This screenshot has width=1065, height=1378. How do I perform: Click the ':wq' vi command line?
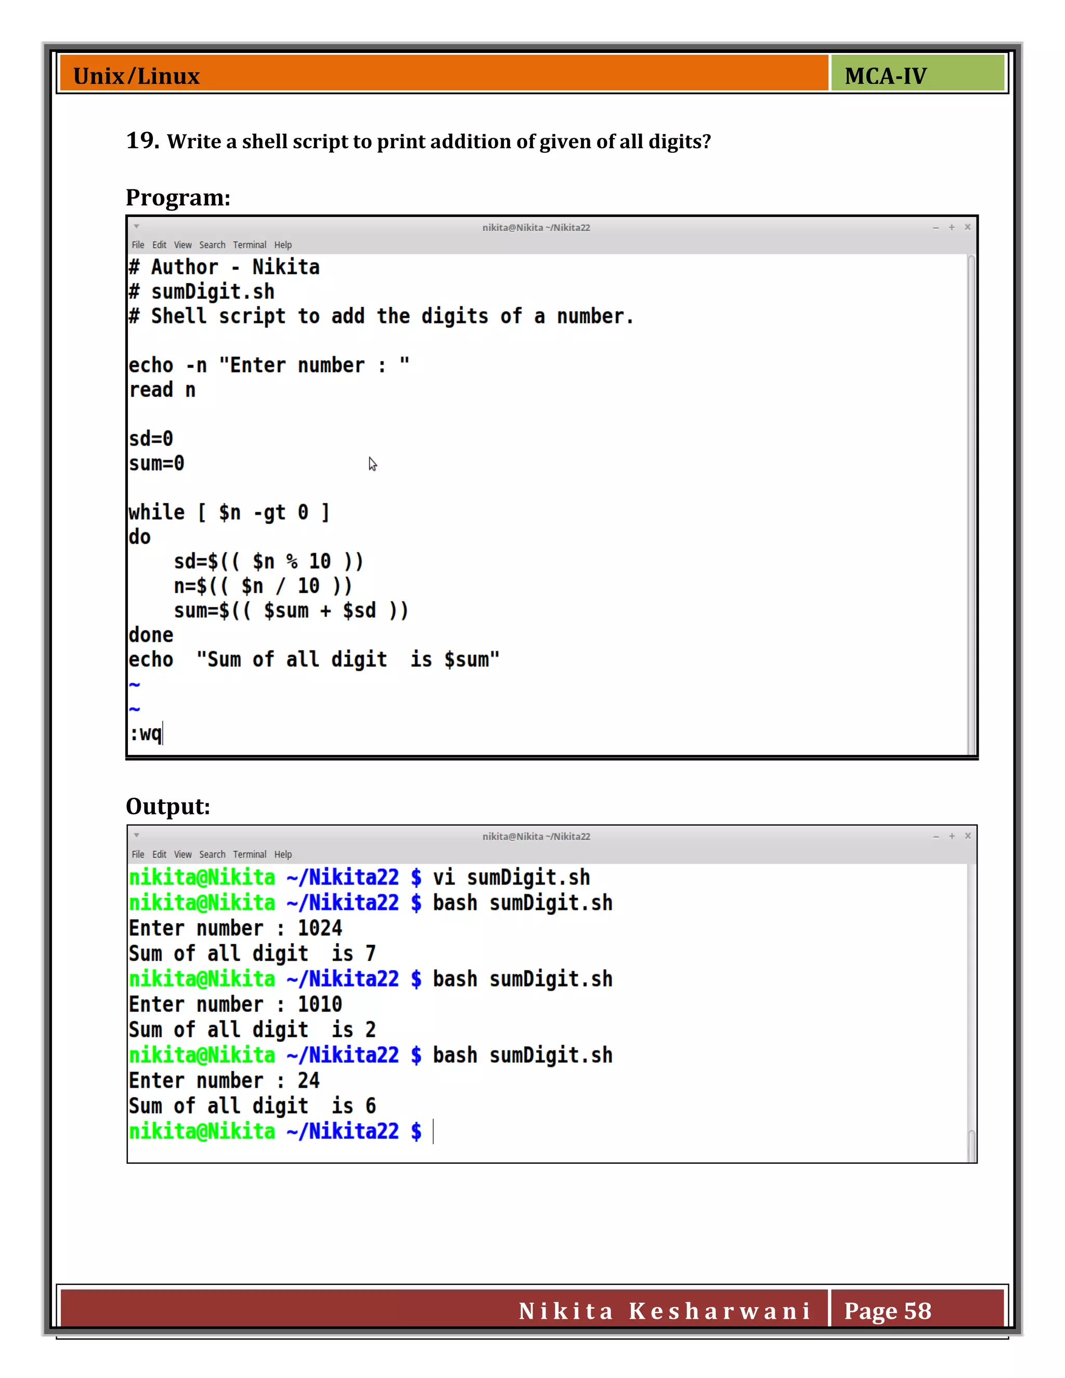[x=146, y=734]
